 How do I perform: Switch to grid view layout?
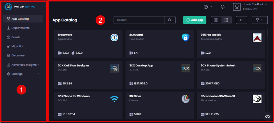(226, 20)
